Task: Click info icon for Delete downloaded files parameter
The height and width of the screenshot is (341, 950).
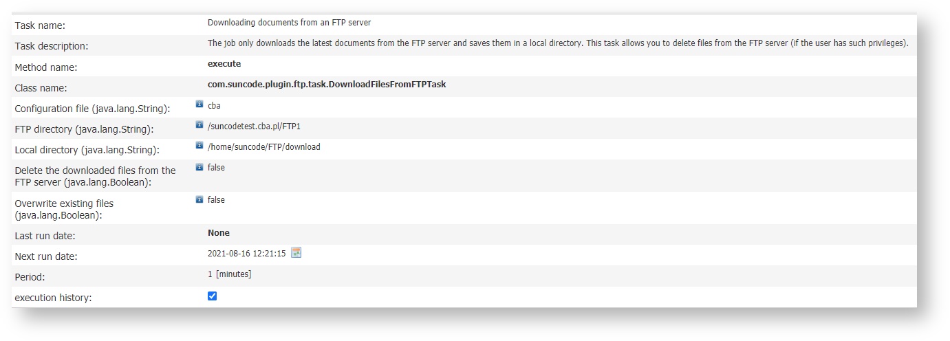Action: coord(199,166)
